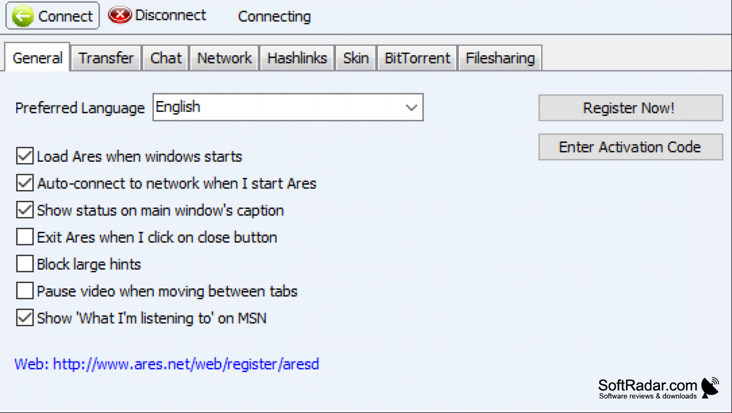Screen dimensions: 732x413
Task: Open the Preferred Language dropdown
Action: pos(288,107)
